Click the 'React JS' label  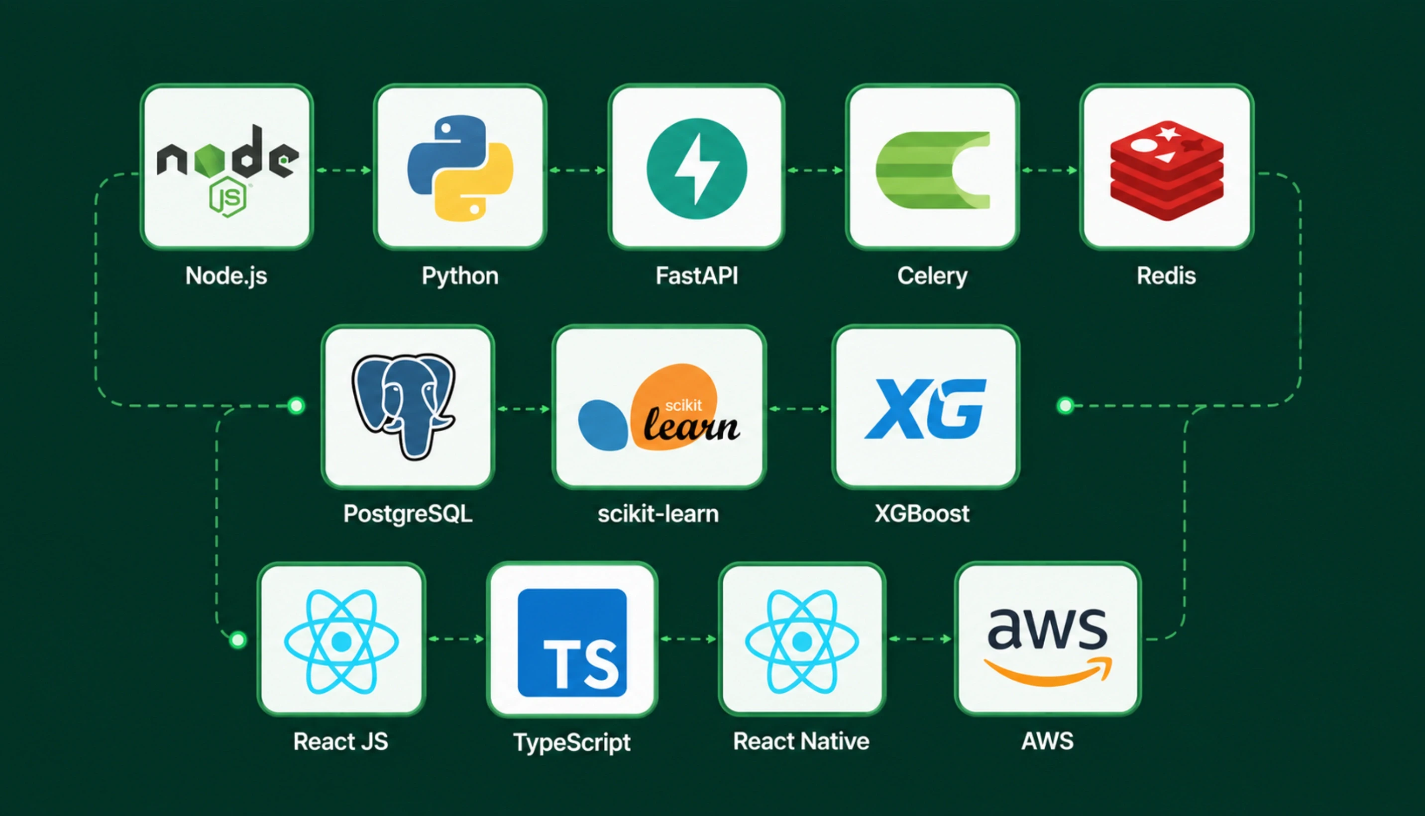pos(340,741)
